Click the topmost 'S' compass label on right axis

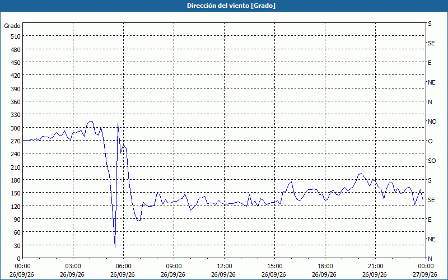click(x=430, y=24)
